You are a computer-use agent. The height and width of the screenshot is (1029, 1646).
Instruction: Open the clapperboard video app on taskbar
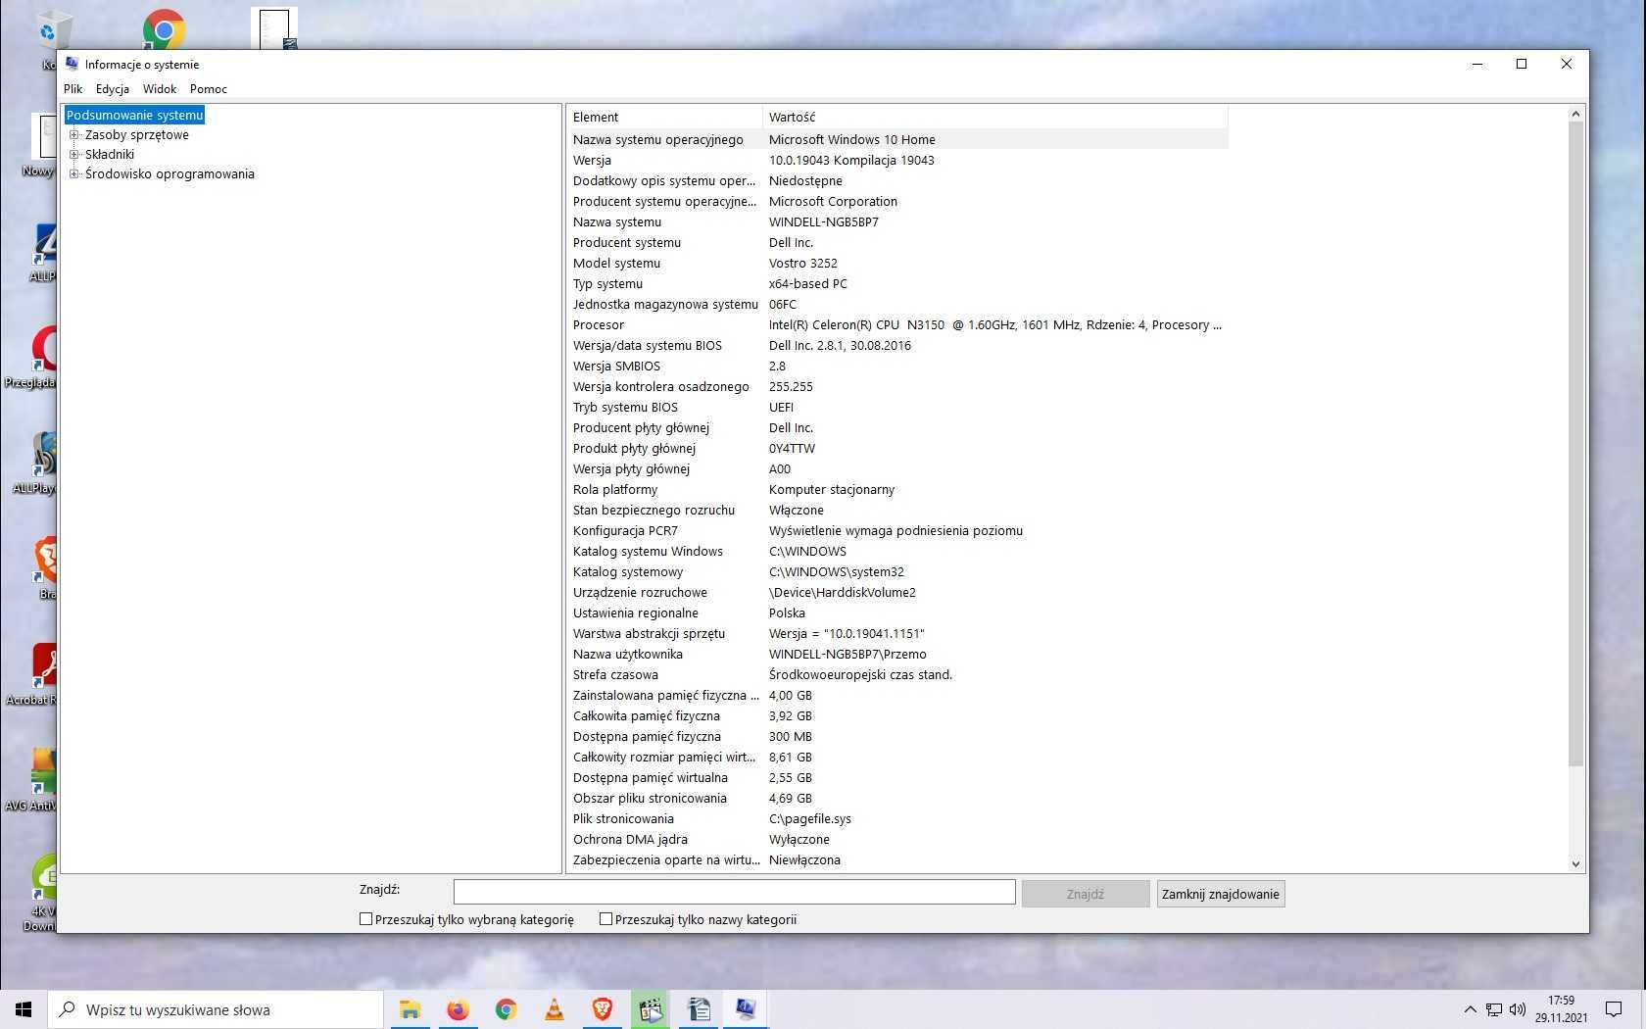click(x=650, y=1009)
